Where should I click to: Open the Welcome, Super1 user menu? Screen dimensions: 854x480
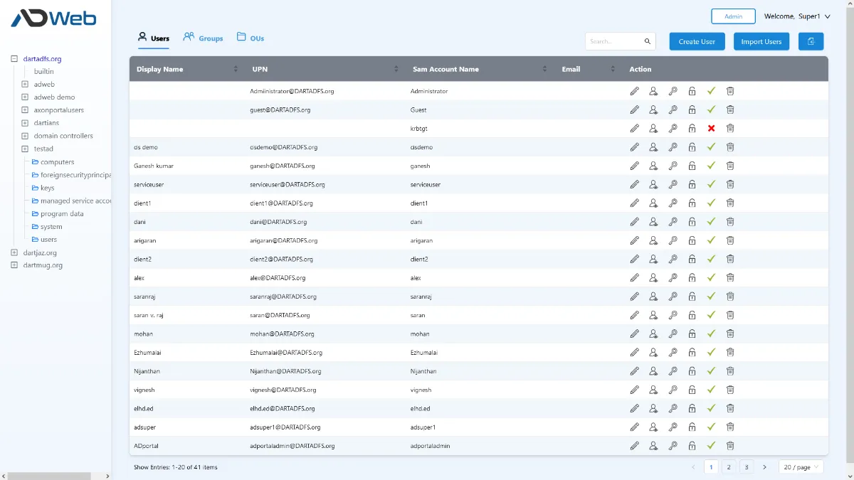(797, 16)
